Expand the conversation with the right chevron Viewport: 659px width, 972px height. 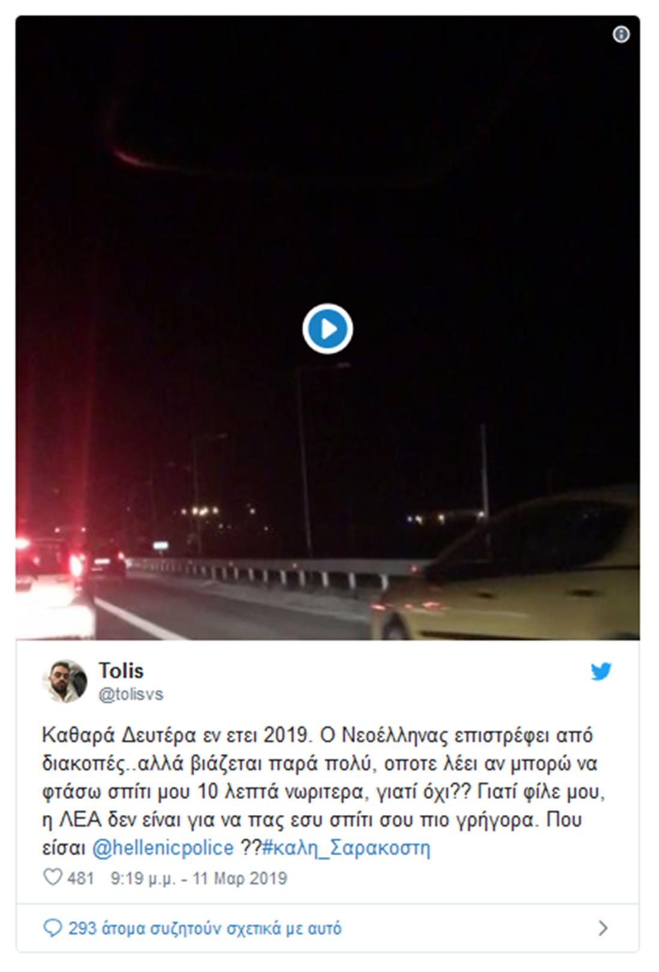pos(603,928)
